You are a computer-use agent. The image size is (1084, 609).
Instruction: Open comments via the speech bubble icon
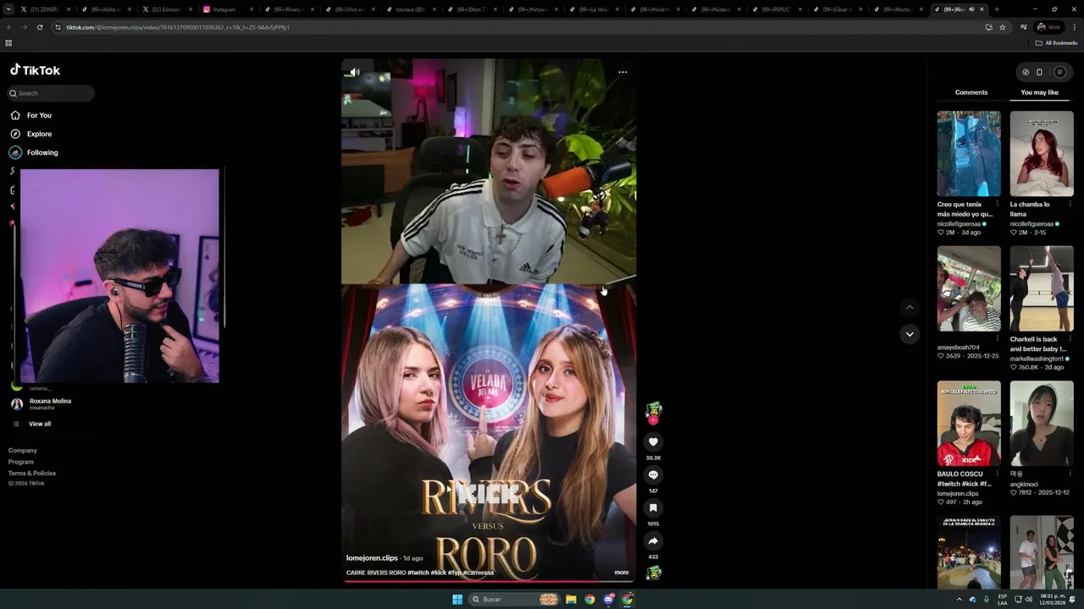(653, 475)
